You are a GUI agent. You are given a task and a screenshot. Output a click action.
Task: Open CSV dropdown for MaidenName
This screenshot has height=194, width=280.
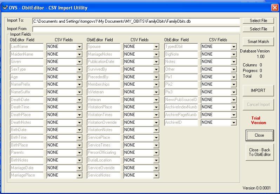pyautogui.click(x=79, y=55)
